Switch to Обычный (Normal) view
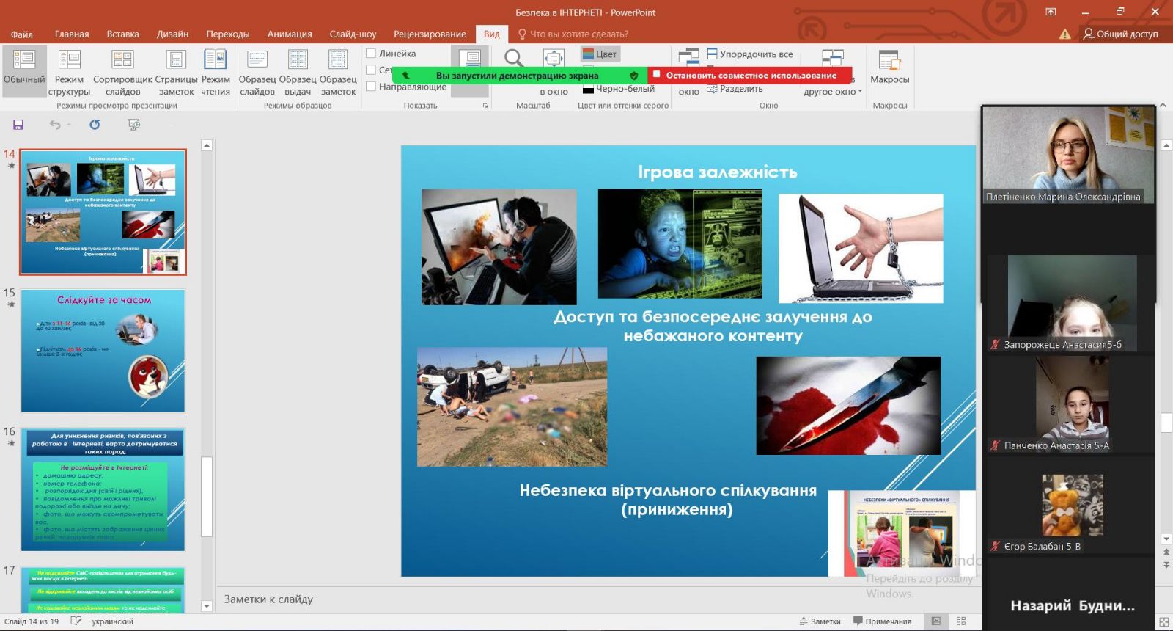 [24, 72]
